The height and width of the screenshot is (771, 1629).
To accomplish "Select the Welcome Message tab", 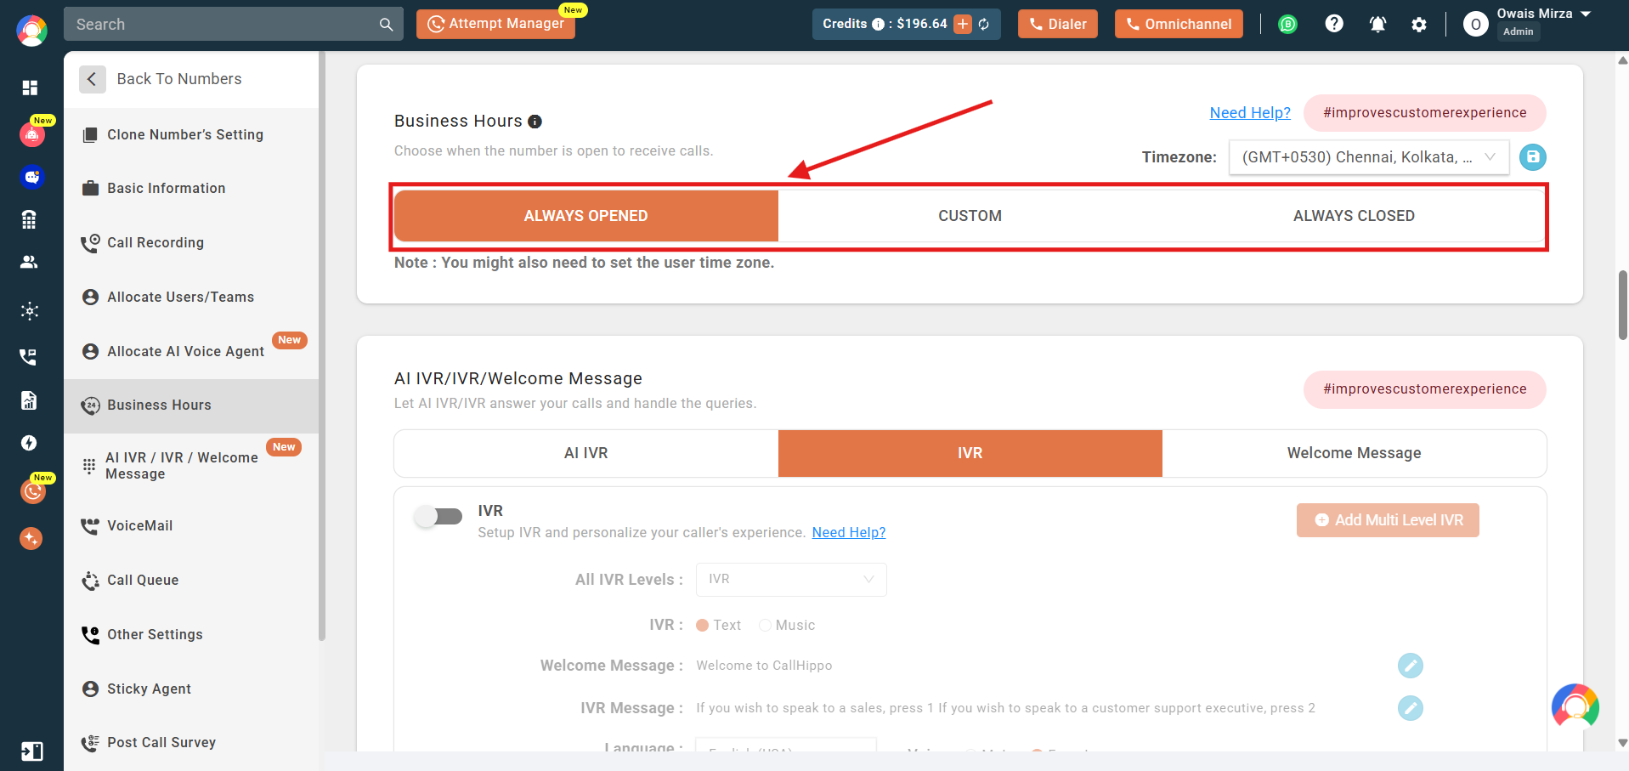I will (1354, 453).
